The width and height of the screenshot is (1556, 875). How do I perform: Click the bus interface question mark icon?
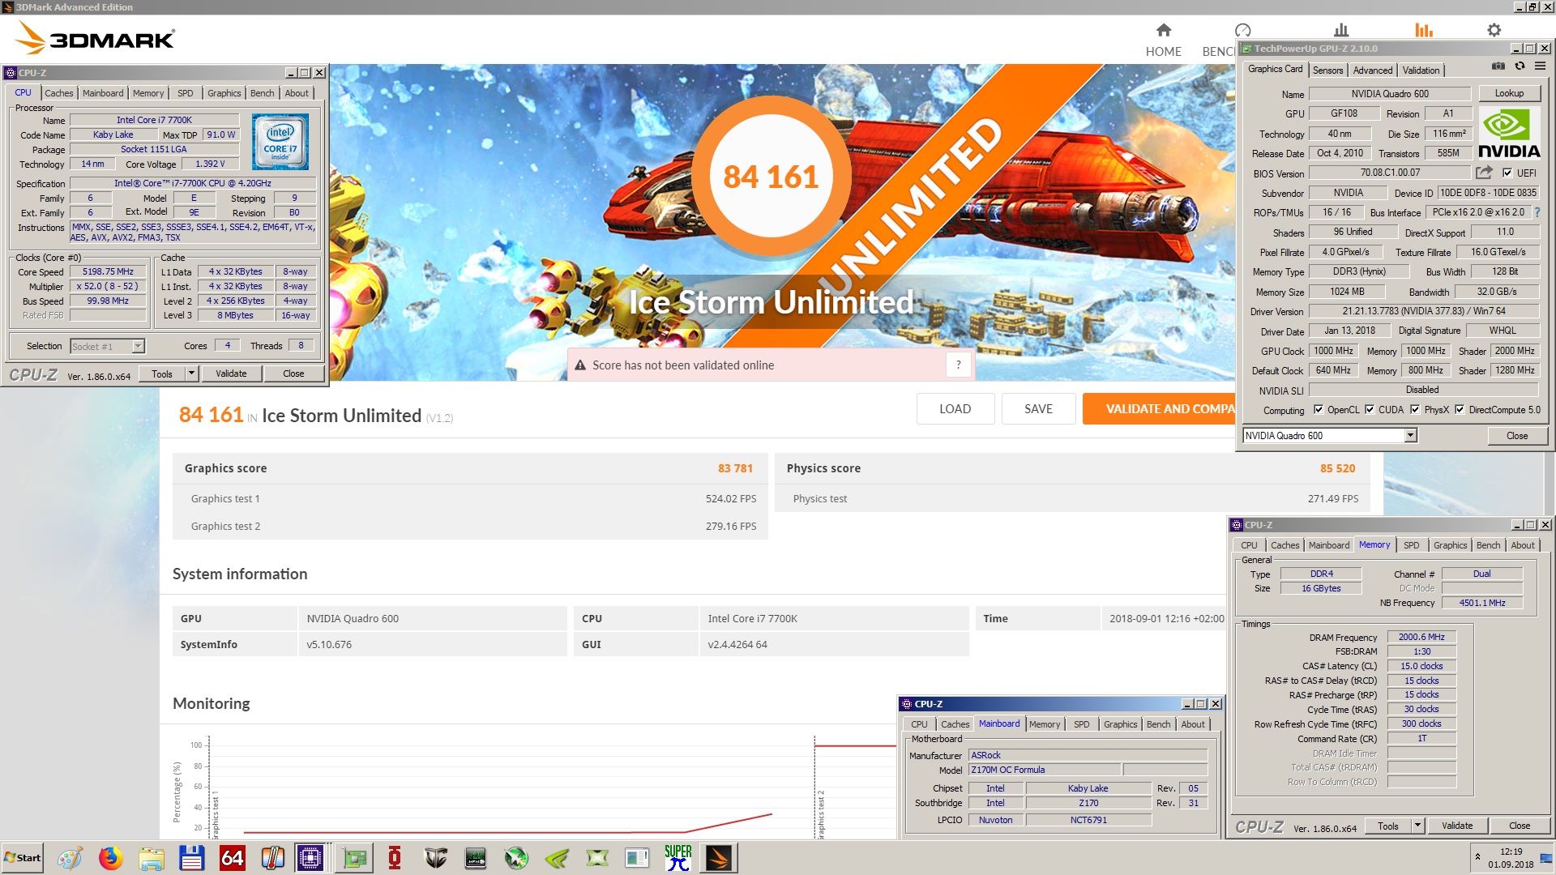(1537, 212)
